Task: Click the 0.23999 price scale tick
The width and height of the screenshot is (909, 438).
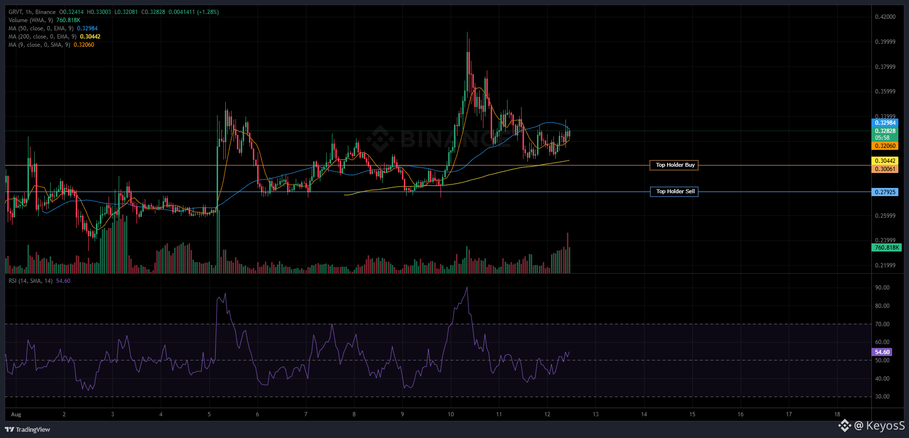Action: [885, 240]
